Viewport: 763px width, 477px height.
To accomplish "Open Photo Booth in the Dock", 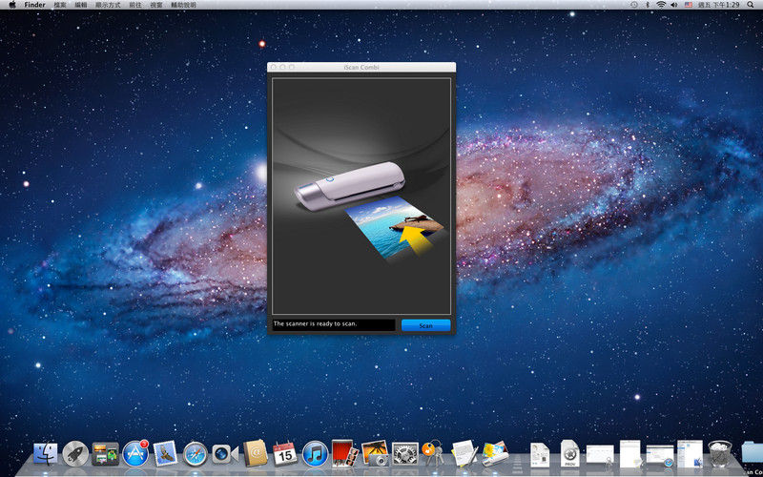I will coord(344,453).
